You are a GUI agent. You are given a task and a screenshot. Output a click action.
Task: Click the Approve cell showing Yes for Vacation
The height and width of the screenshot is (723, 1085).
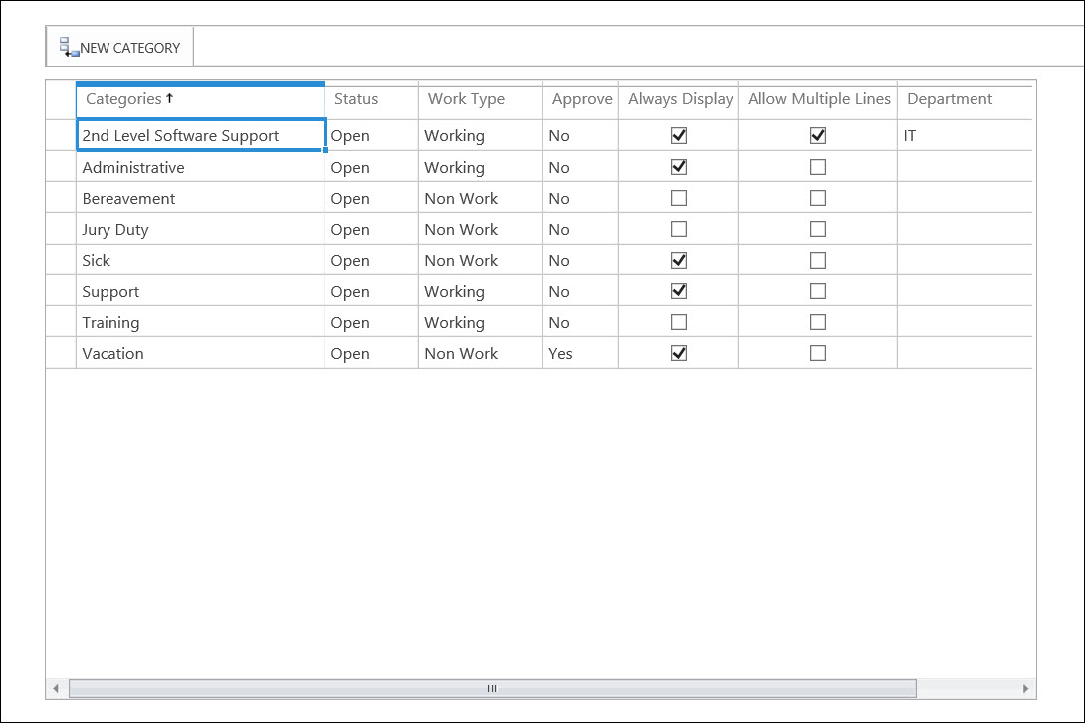(x=580, y=353)
